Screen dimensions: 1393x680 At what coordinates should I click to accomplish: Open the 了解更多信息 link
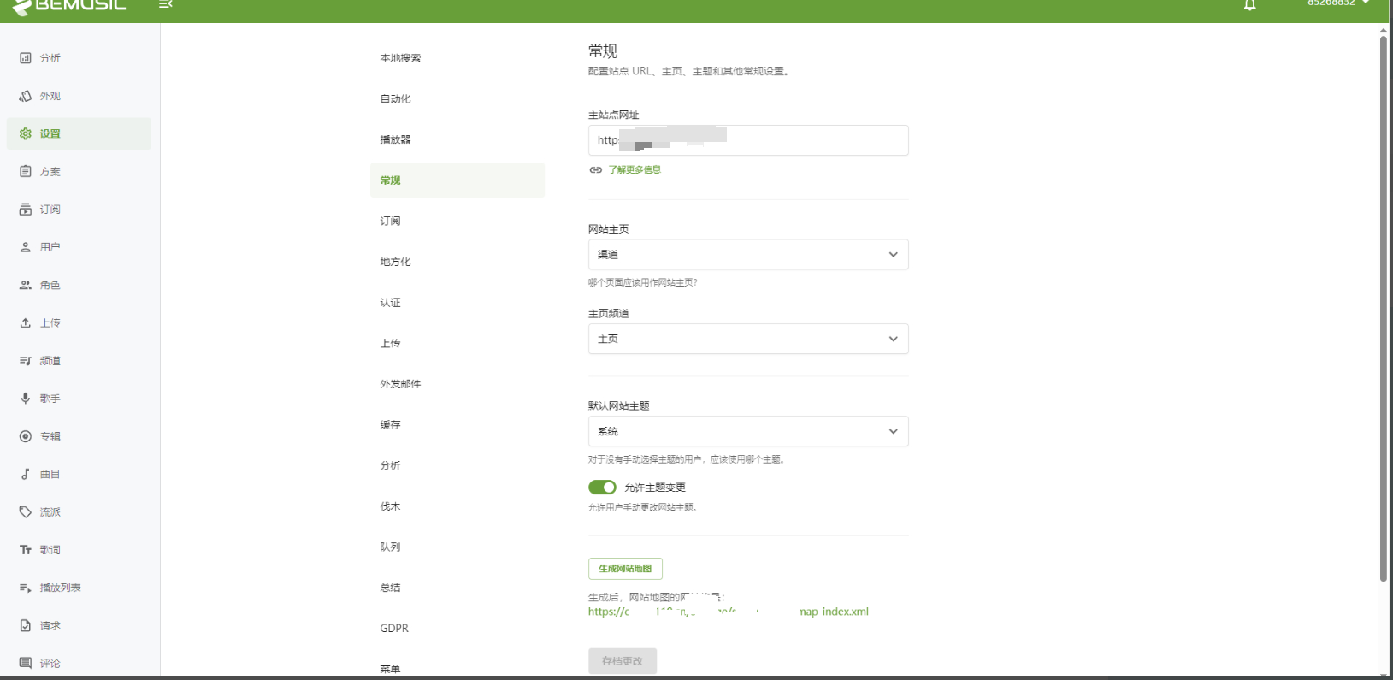pos(634,170)
